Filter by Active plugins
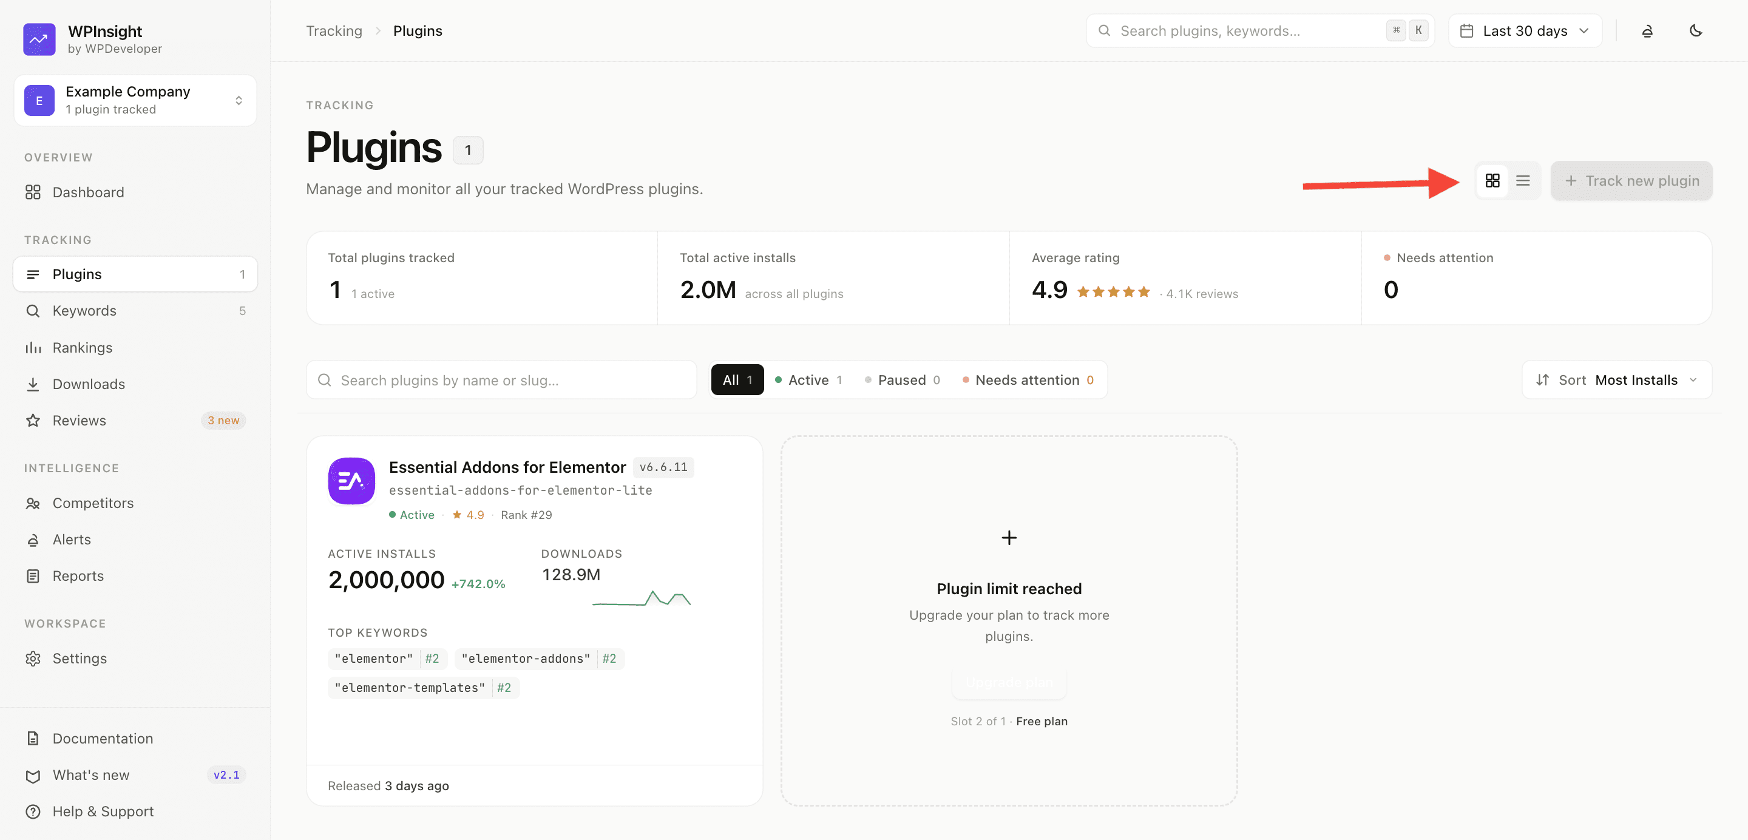 click(808, 380)
